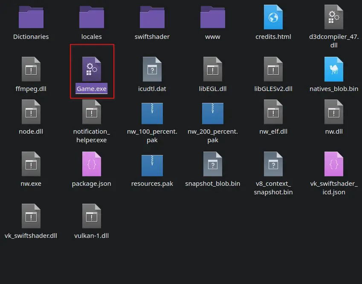Select the vk_swiftshader_icd.json braces icon
362x284 pixels.
point(333,164)
